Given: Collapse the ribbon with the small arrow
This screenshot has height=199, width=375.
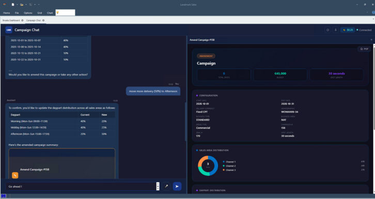Looking at the screenshot, I should 367,12.
